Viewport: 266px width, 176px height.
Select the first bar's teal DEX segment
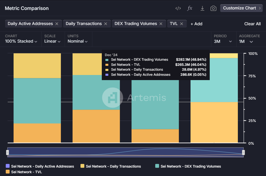coord(37,101)
